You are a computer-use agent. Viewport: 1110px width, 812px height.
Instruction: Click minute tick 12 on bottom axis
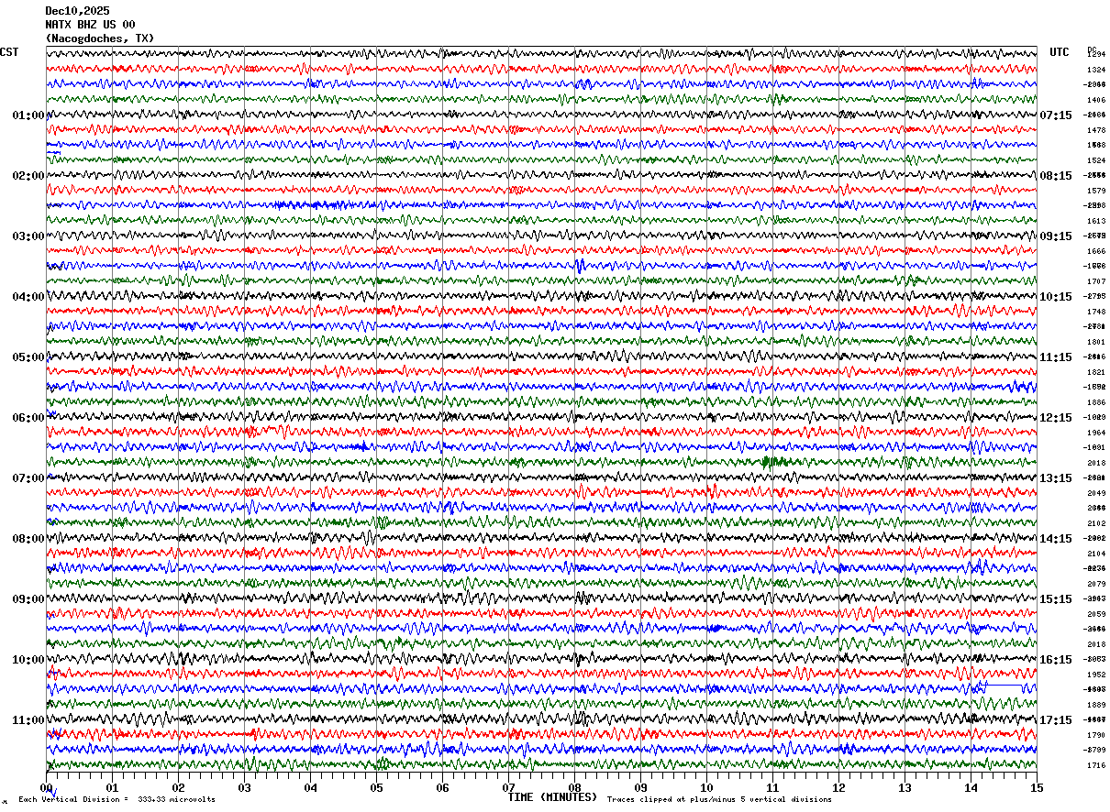pos(838,787)
